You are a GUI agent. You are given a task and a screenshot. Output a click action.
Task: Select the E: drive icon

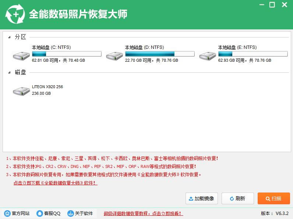tap(207, 56)
